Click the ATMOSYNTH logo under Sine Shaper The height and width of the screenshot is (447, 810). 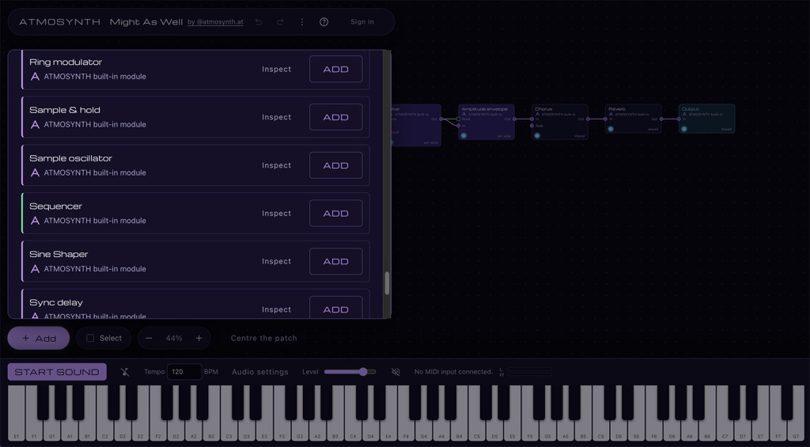pos(35,269)
